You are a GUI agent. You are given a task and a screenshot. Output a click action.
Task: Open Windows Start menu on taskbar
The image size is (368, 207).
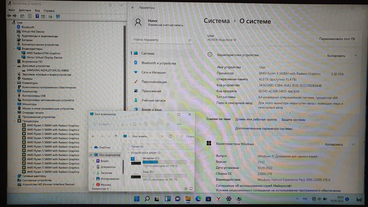(x=137, y=199)
